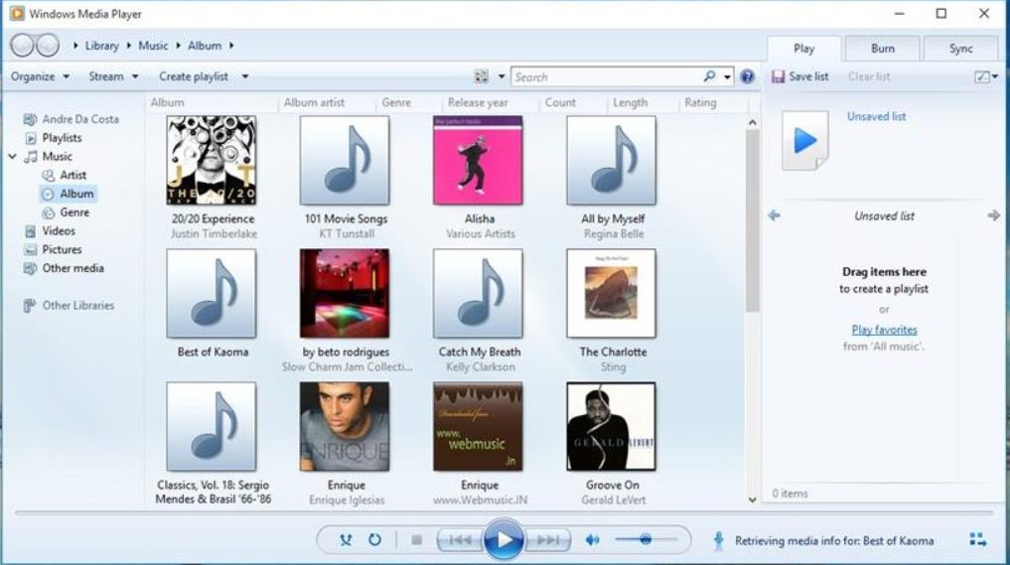Viewport: 1010px width, 565px height.
Task: Click the previous list left arrow
Action: (x=775, y=215)
